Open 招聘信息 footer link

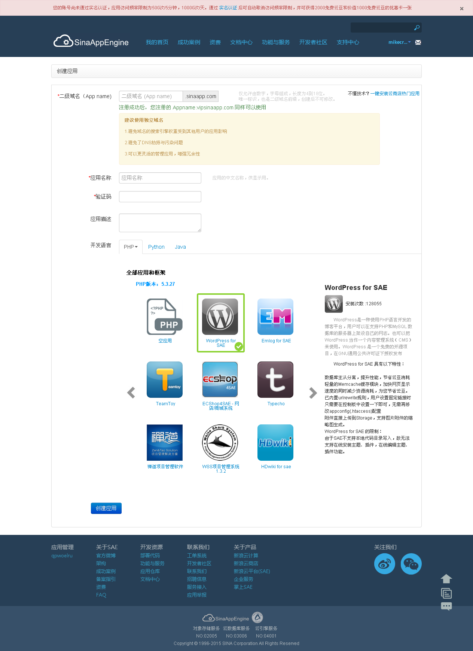coord(197,579)
